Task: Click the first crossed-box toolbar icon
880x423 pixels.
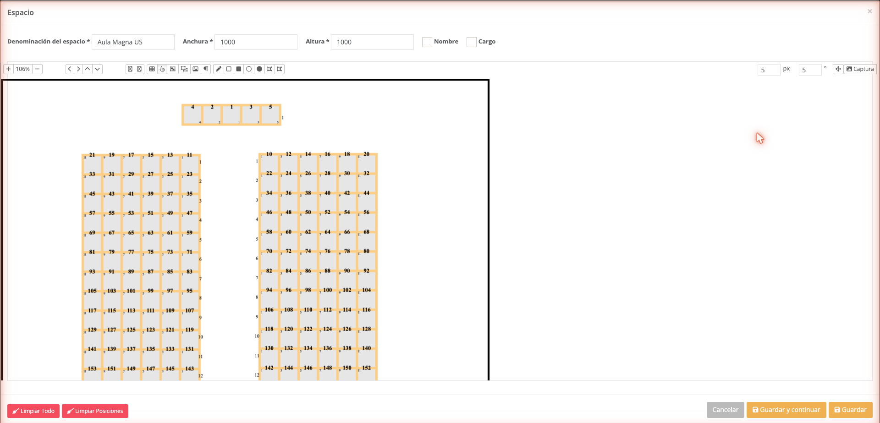Action: click(130, 69)
